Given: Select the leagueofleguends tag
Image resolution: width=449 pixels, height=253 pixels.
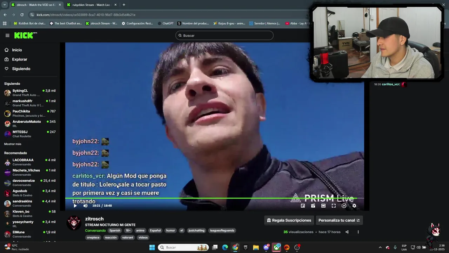Looking at the screenshot, I should 222,231.
